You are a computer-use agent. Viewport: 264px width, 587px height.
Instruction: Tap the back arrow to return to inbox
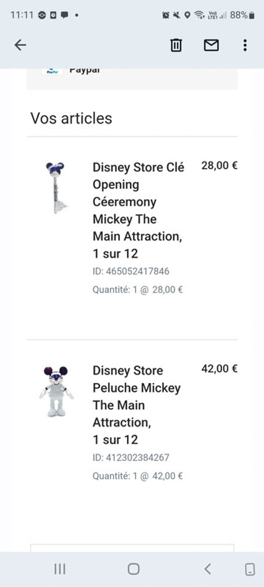click(21, 45)
